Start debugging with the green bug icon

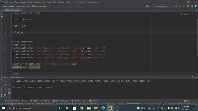click(x=176, y=6)
